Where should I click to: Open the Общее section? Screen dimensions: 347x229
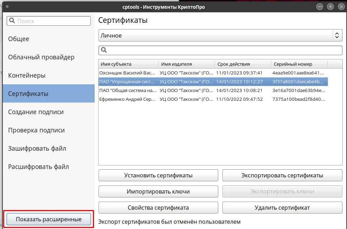(49, 39)
